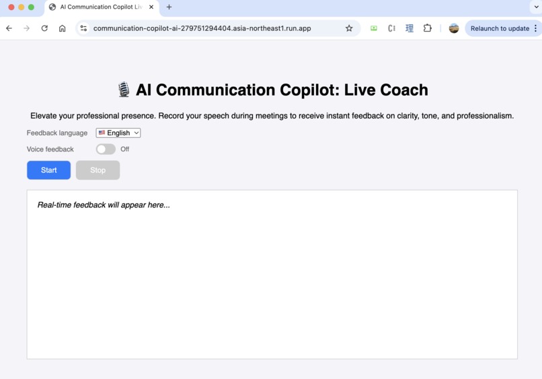The height and width of the screenshot is (379, 542).
Task: Select the AI Communication Copilot Live tab
Action: 102,7
